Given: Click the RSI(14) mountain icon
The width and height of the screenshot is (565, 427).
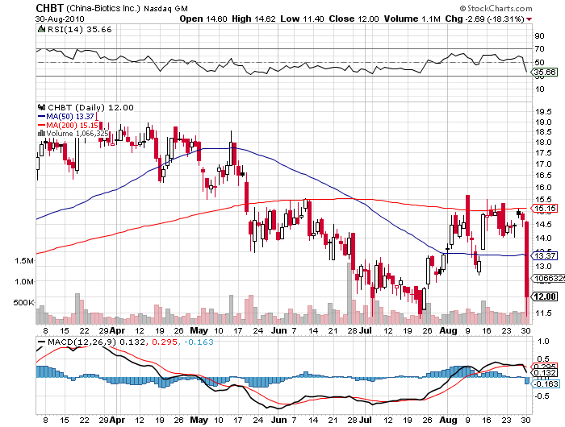Looking at the screenshot, I should (x=41, y=29).
